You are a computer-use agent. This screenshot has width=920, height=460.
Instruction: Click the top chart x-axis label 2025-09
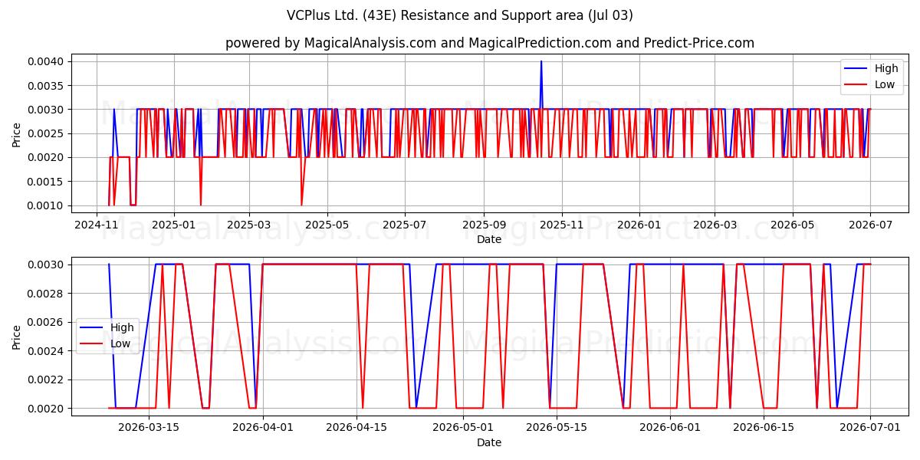(484, 225)
